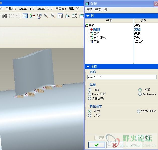The image size is (158, 150).
Task: Select the UDA radio button
Action: [89, 90]
